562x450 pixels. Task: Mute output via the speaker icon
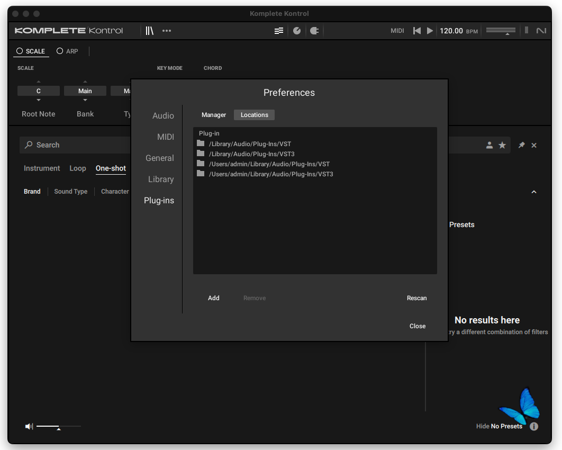tap(29, 426)
